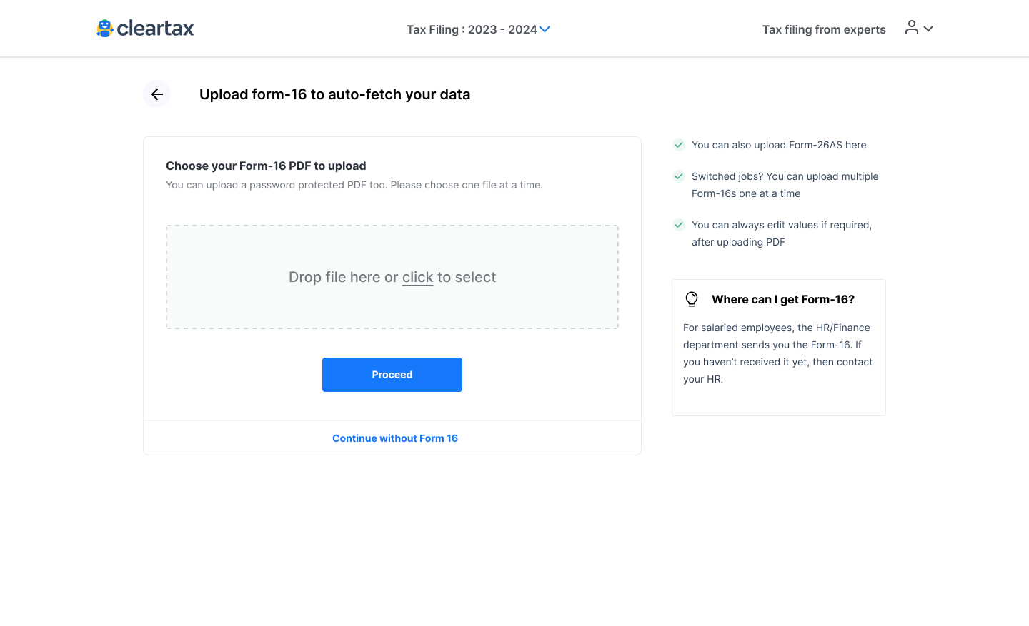Click 'Switched jobs?' tip text

[x=785, y=185]
